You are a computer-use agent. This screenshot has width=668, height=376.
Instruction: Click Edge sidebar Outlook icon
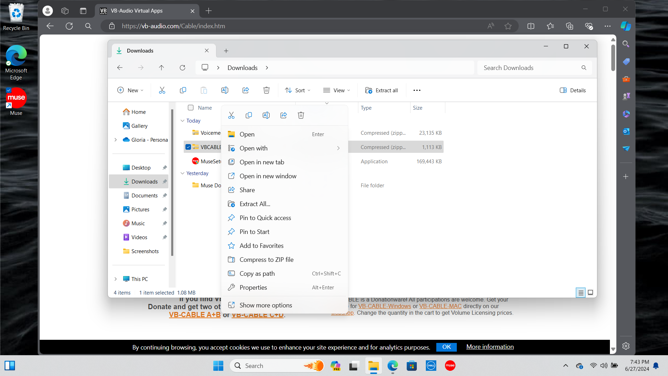[x=626, y=131]
